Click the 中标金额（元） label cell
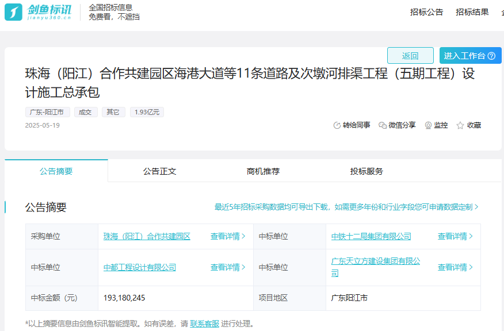Image resolution: width=504 pixels, height=331 pixels. [x=62, y=298]
